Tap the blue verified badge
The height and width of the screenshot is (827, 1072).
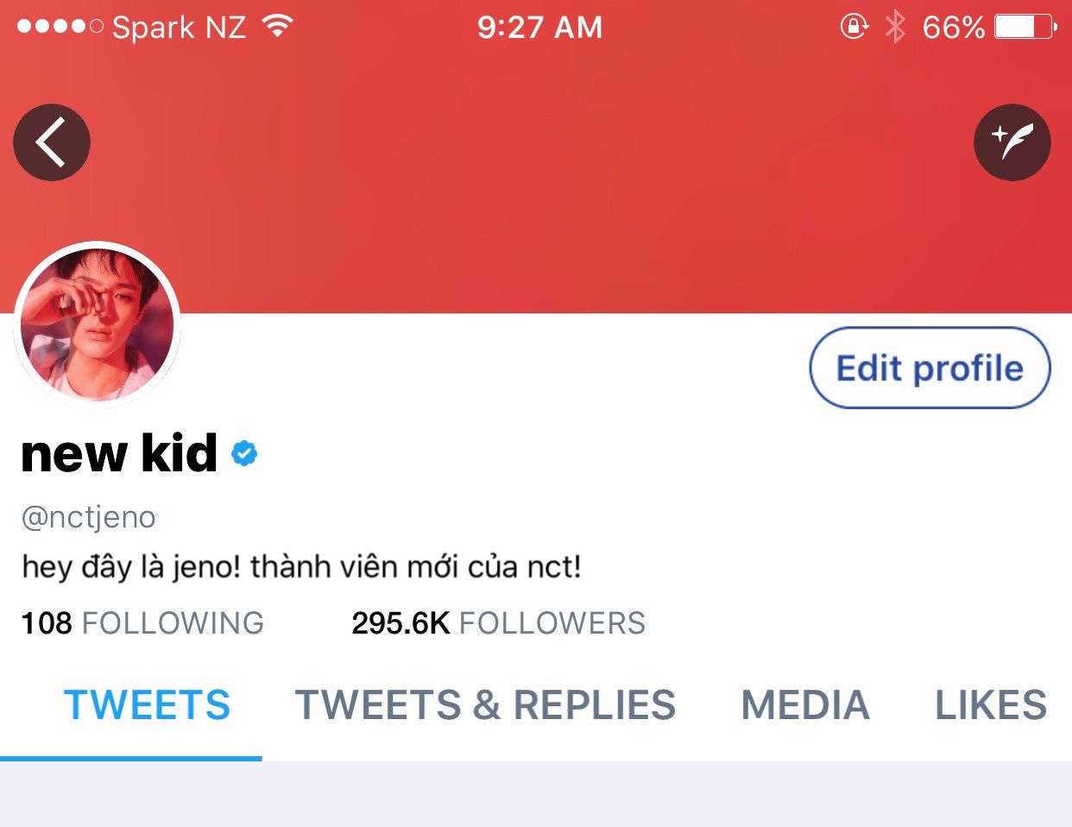pyautogui.click(x=244, y=452)
